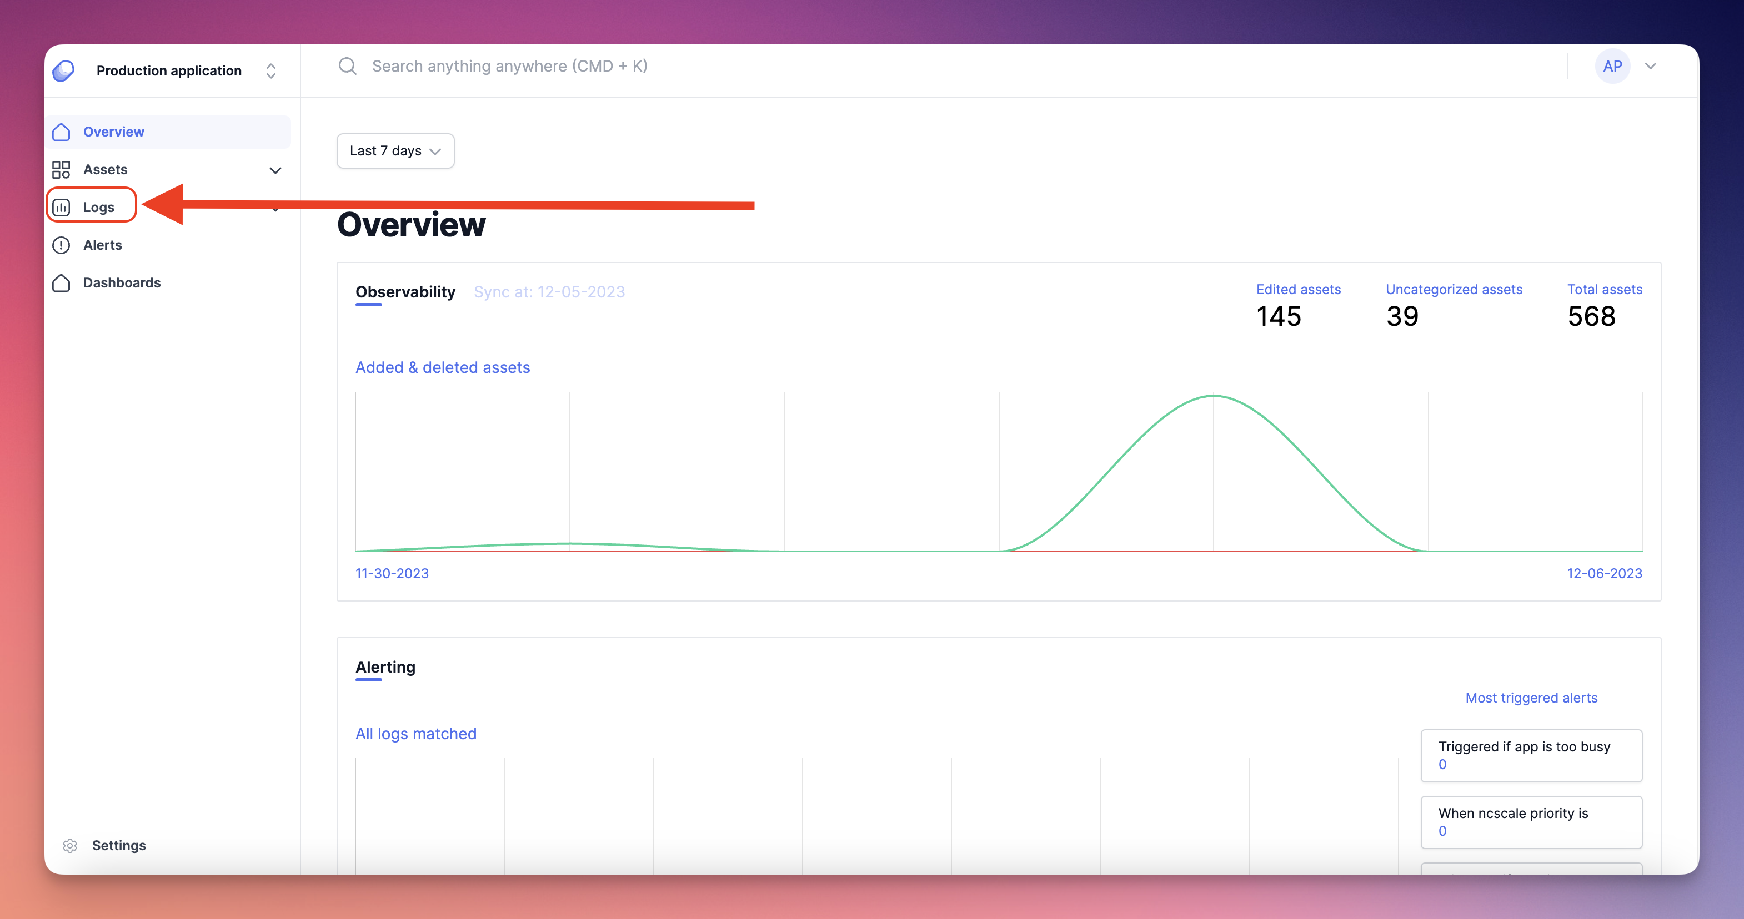Click Most triggered alerts button
The width and height of the screenshot is (1744, 919).
(1531, 698)
